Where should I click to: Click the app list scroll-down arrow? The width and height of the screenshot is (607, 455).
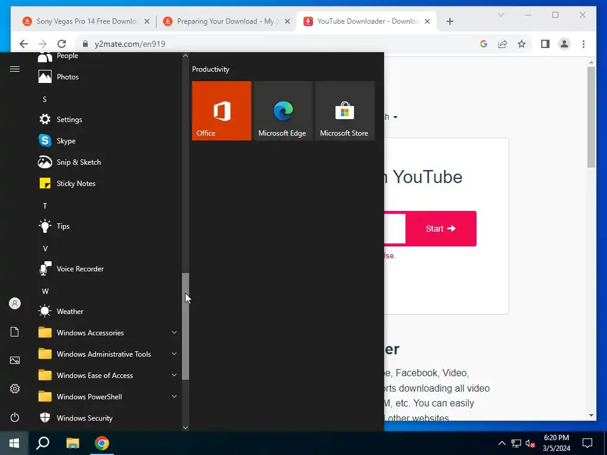pyautogui.click(x=186, y=428)
